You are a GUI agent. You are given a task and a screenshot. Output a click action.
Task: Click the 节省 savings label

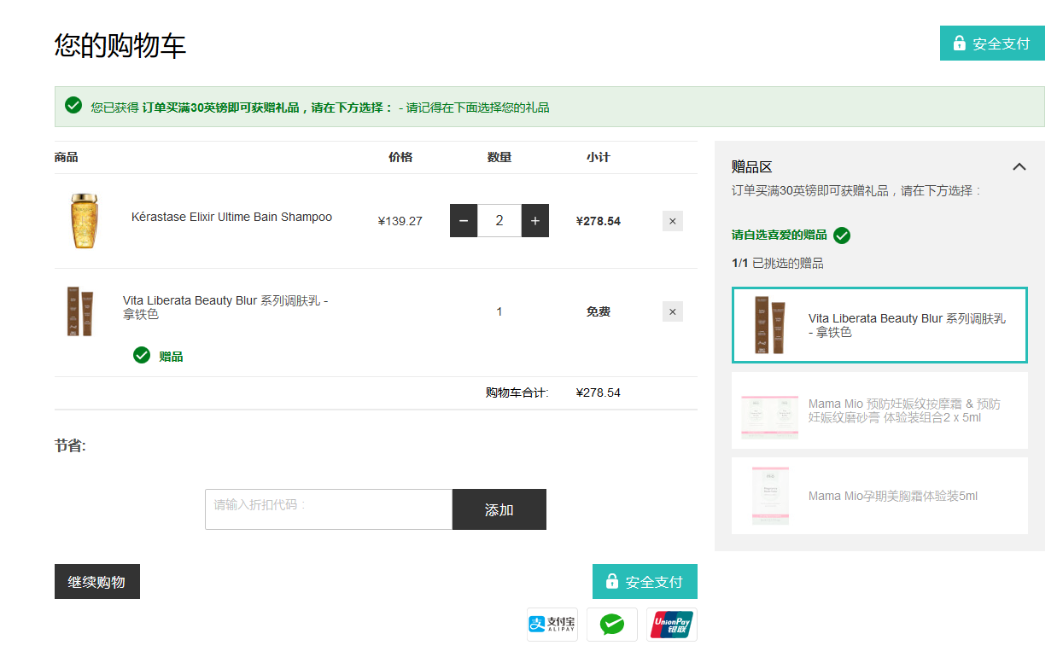coord(70,445)
